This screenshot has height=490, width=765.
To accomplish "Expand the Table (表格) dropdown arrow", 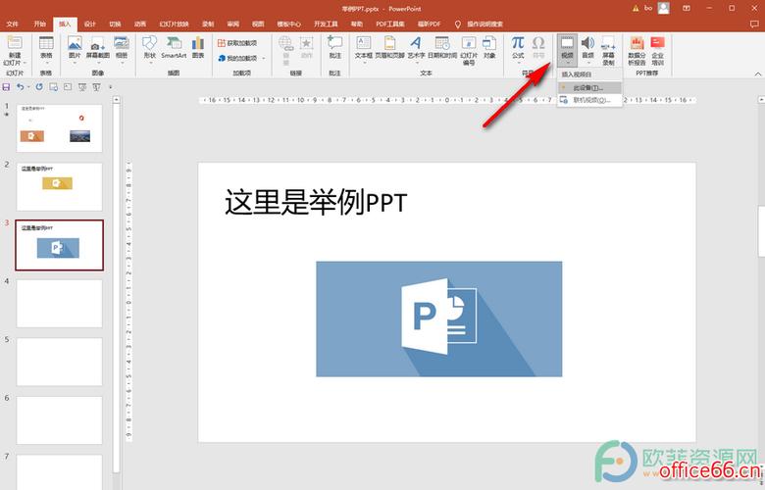I will [46, 63].
